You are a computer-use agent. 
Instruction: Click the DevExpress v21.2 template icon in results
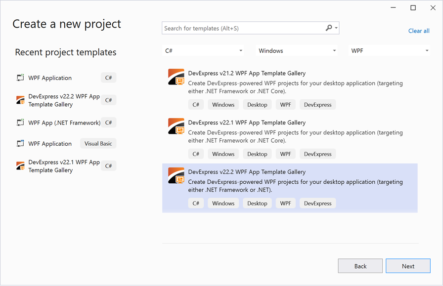[x=177, y=77]
